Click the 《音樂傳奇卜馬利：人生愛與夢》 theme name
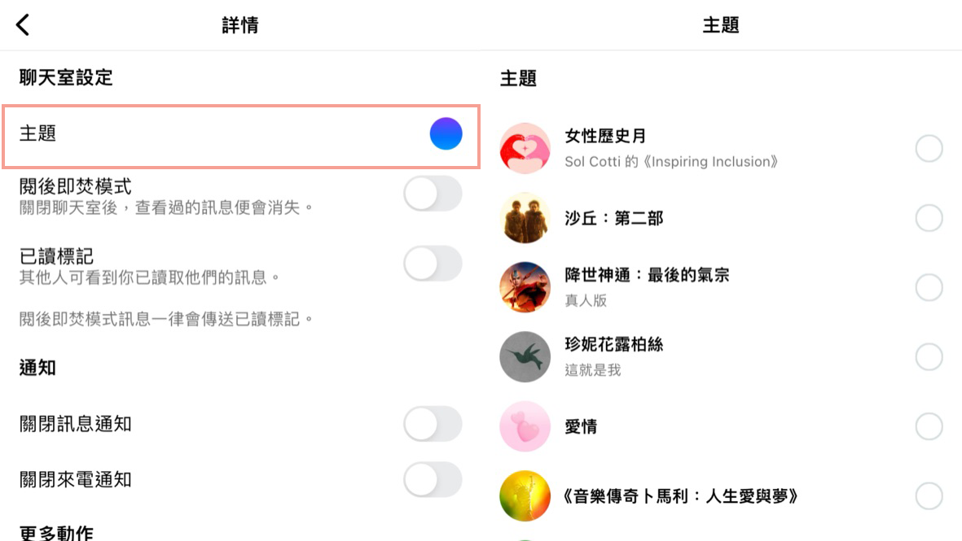Viewport: 962px width, 541px height. click(679, 495)
